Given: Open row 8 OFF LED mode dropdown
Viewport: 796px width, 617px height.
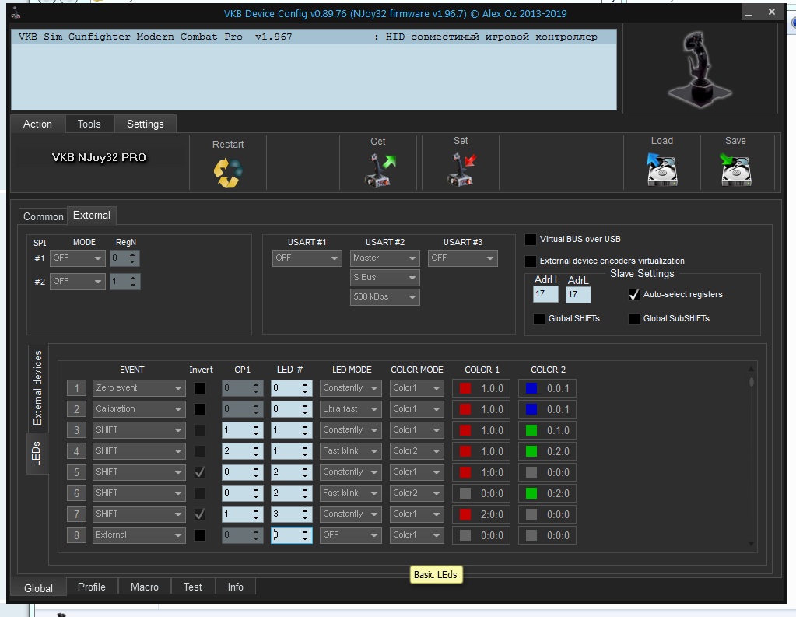Looking at the screenshot, I should point(350,535).
